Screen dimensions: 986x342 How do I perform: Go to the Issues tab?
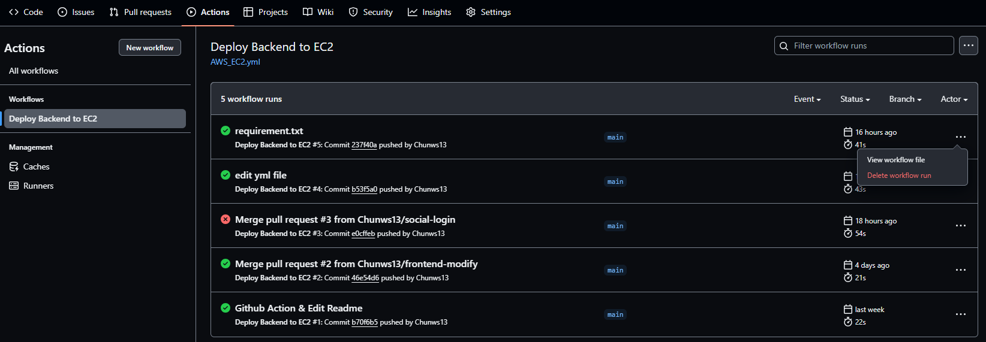pos(76,12)
